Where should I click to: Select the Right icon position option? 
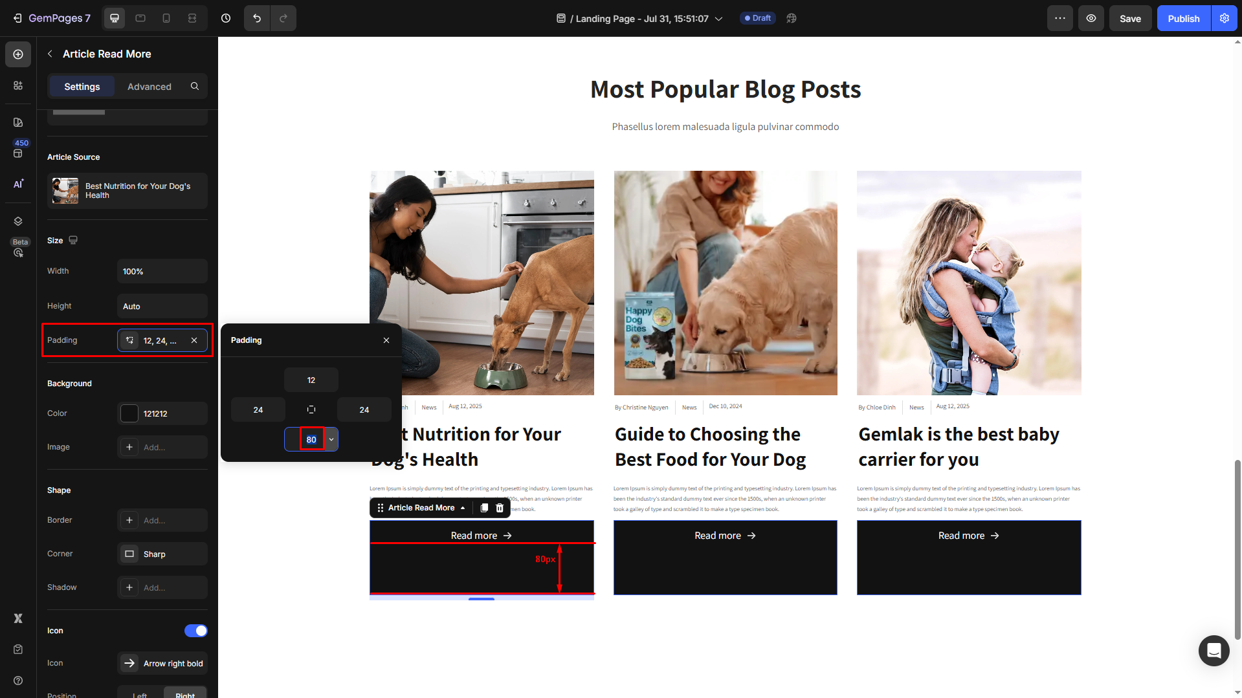(x=185, y=694)
